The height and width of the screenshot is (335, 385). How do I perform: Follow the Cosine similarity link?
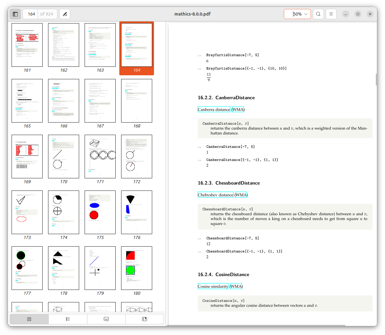click(x=213, y=286)
